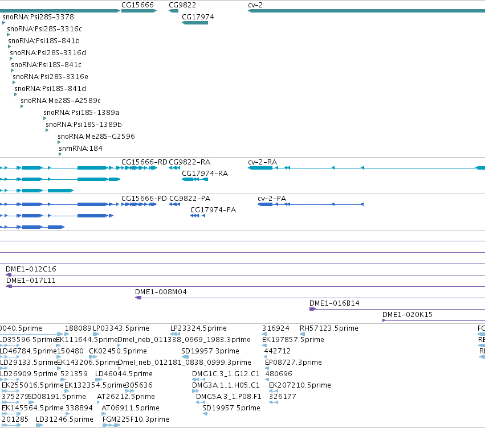Select EST 326177 label
This screenshot has width=485, height=428.
(283, 397)
